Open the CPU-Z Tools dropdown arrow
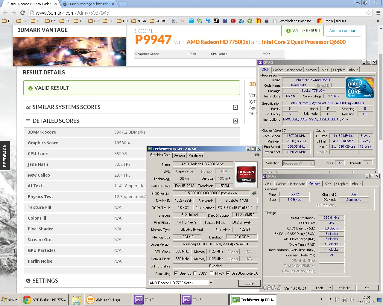Image resolution: width=383 pixels, height=306 pixels. (330, 288)
